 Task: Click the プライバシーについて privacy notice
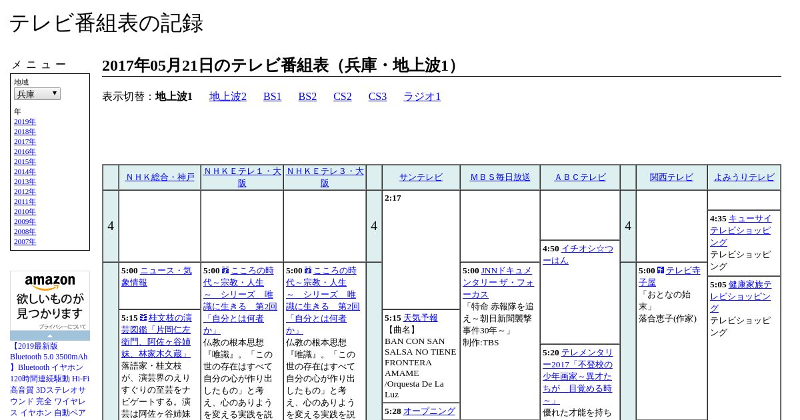tap(62, 327)
